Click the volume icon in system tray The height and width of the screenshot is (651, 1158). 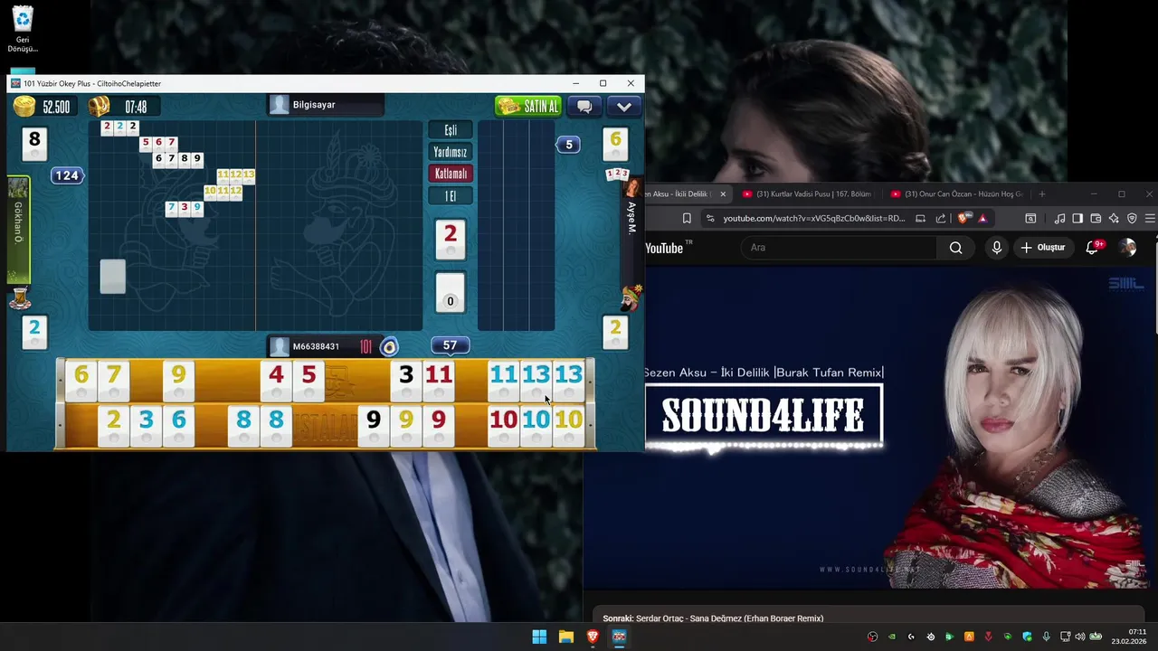click(x=1080, y=637)
